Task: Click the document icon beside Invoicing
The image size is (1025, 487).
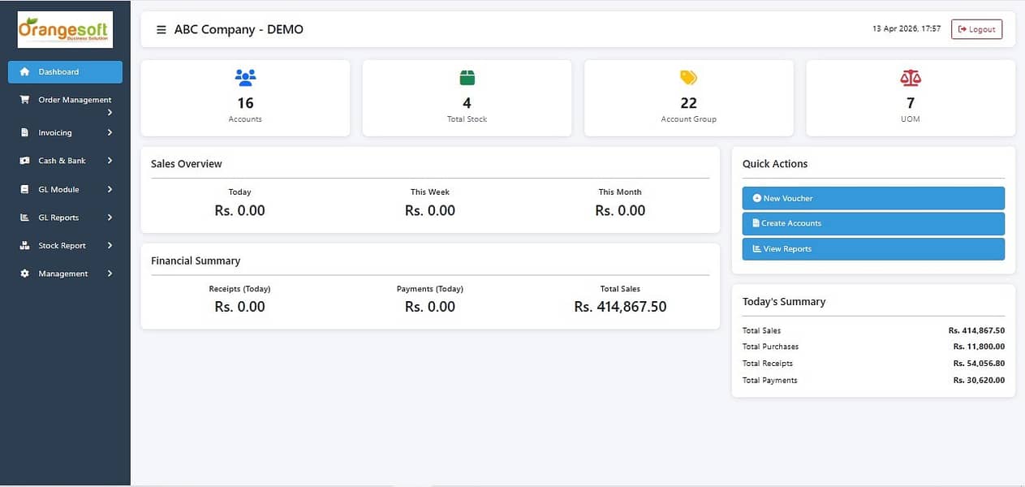Action: click(x=24, y=132)
